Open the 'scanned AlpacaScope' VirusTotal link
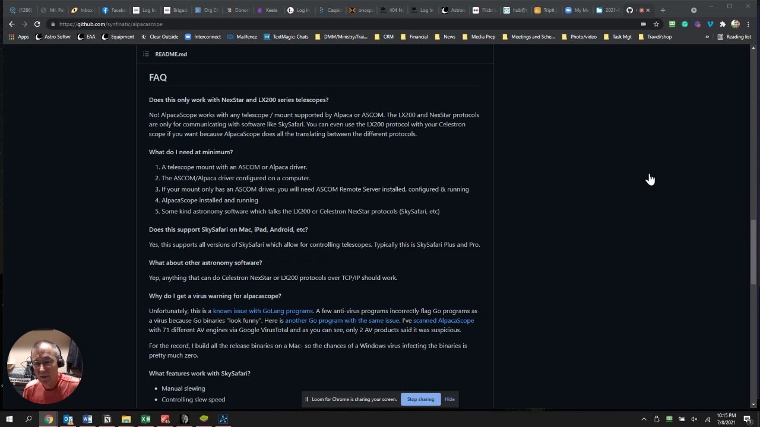Viewport: 760px width, 427px height. pos(444,320)
